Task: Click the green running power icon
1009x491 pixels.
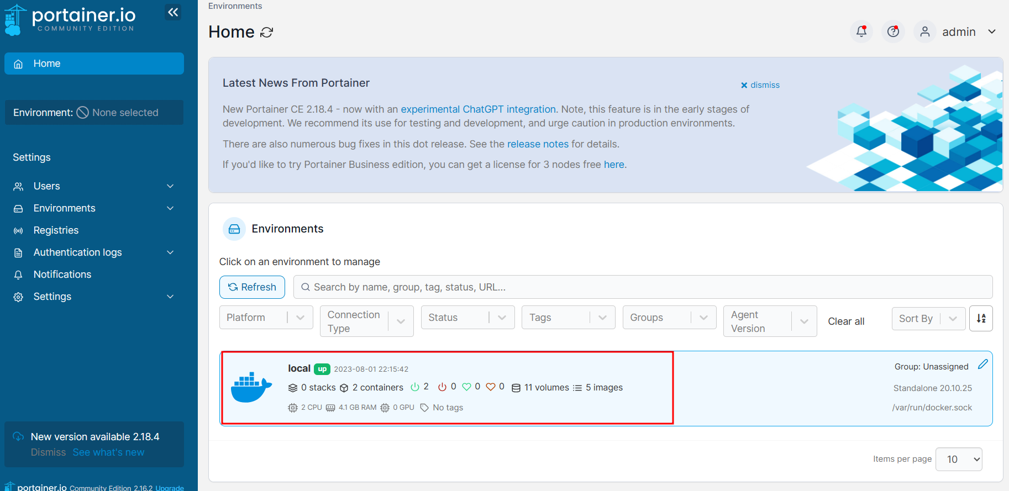Action: pyautogui.click(x=415, y=387)
